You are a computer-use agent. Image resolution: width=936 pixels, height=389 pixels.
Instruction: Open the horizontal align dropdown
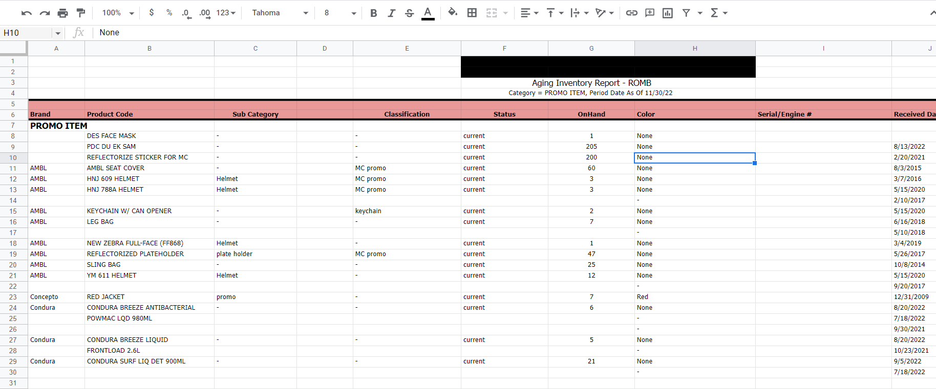coord(529,13)
